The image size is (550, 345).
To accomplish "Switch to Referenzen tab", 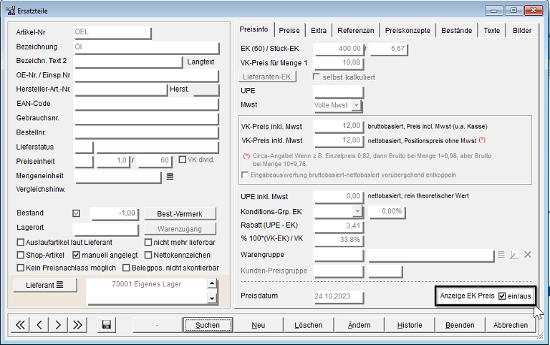I will (x=356, y=31).
